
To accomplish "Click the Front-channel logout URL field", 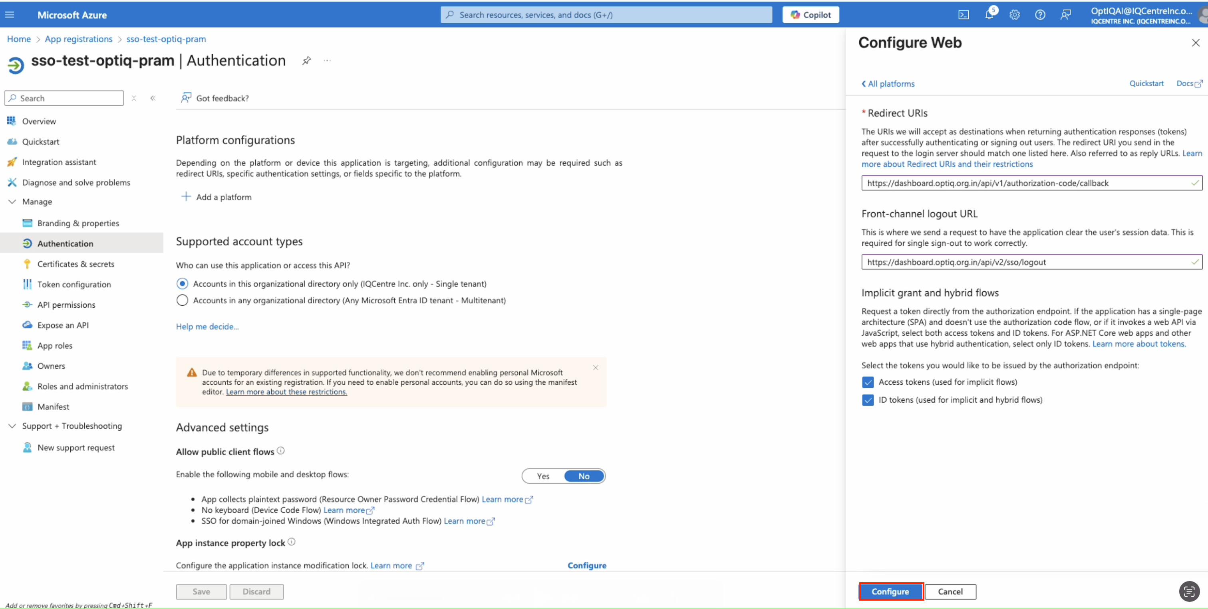I will (x=1032, y=262).
